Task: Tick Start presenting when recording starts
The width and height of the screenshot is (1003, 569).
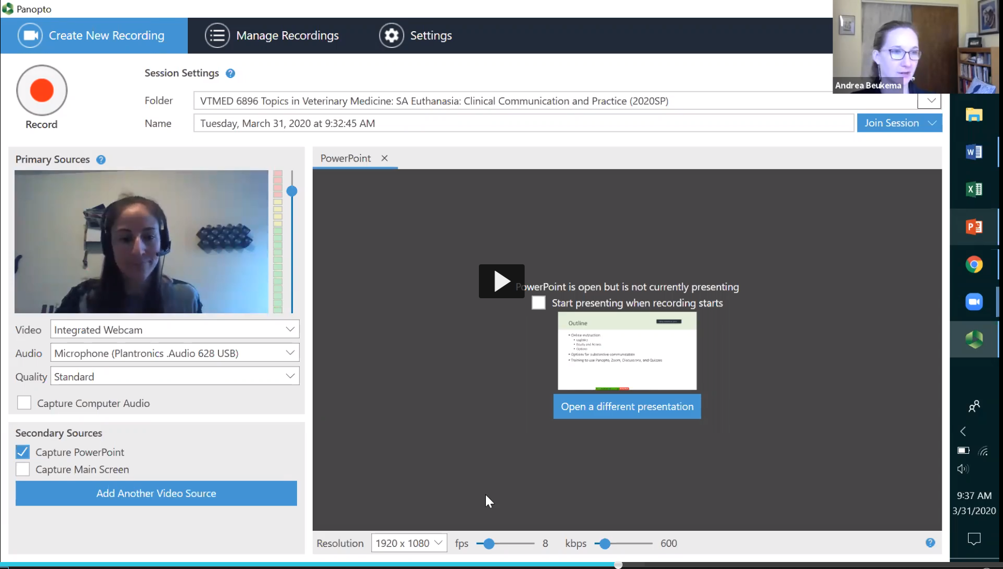Action: coord(538,303)
